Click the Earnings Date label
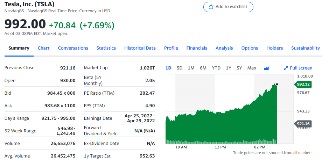 point(98,118)
